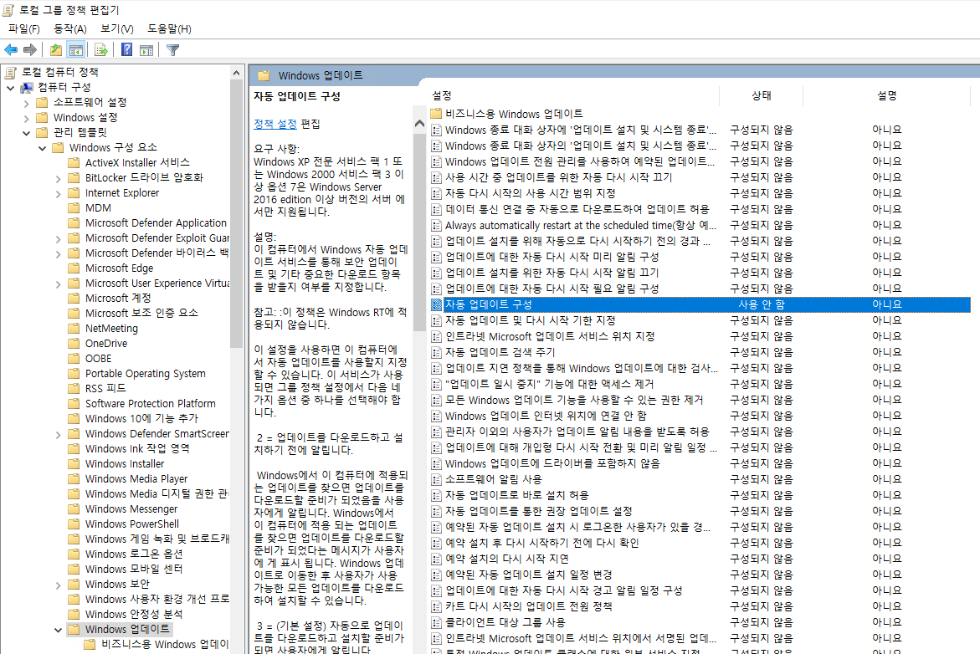Click the 로컬 컴퓨터 정책 root icon
980x654 pixels.
coord(11,73)
